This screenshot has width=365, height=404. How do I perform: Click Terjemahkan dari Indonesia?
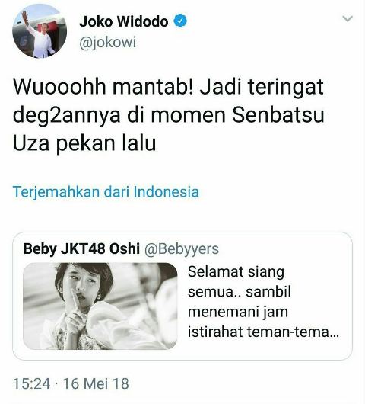tap(106, 192)
